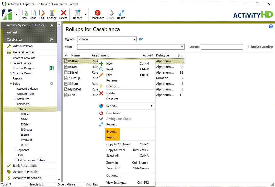Click the Delete toolbar icon
275x187 pixels.
coord(63,13)
